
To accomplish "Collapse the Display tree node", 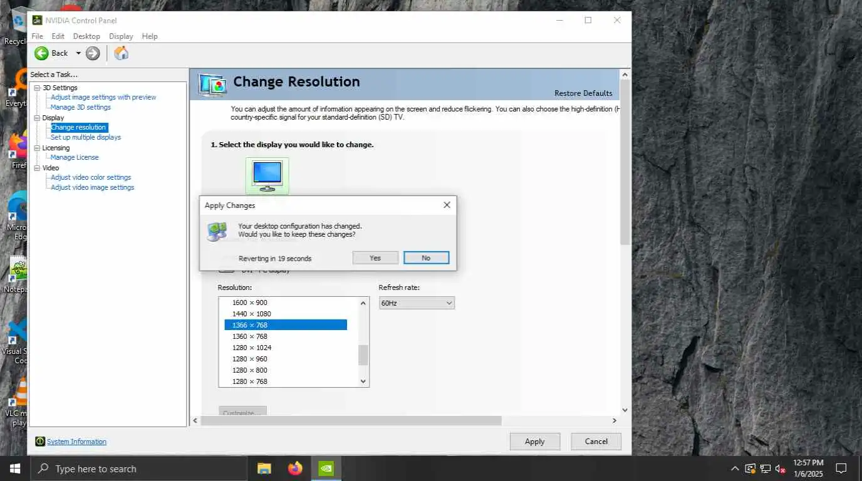I will click(x=37, y=118).
